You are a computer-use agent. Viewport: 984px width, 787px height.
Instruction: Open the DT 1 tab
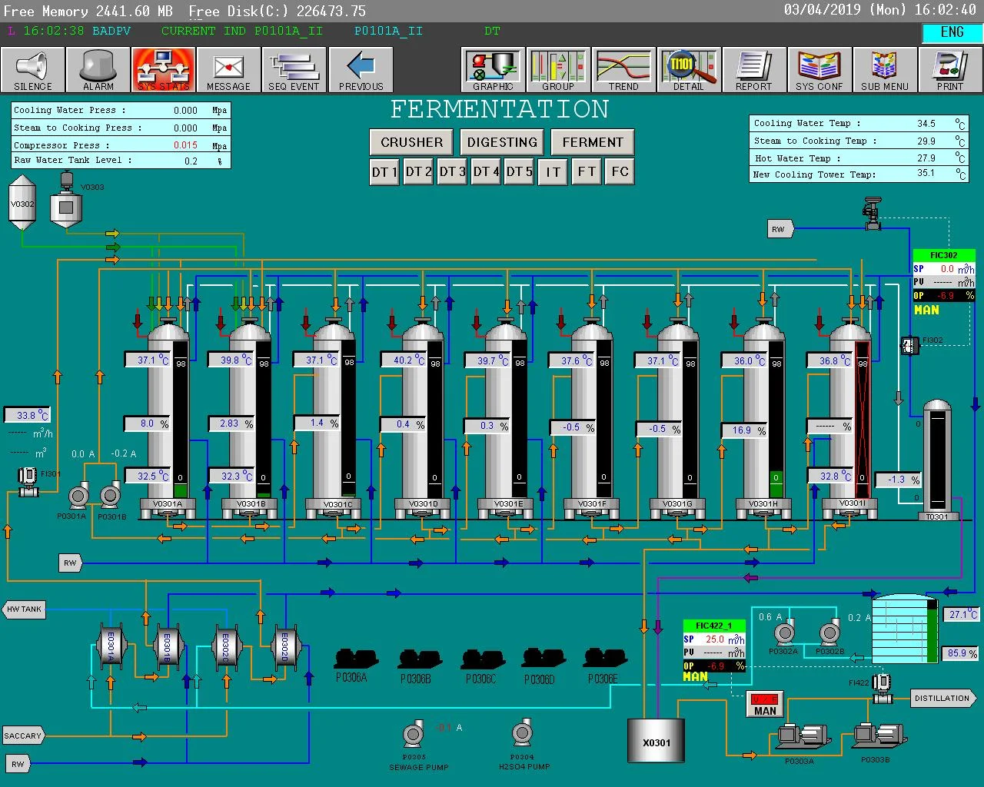pos(384,171)
